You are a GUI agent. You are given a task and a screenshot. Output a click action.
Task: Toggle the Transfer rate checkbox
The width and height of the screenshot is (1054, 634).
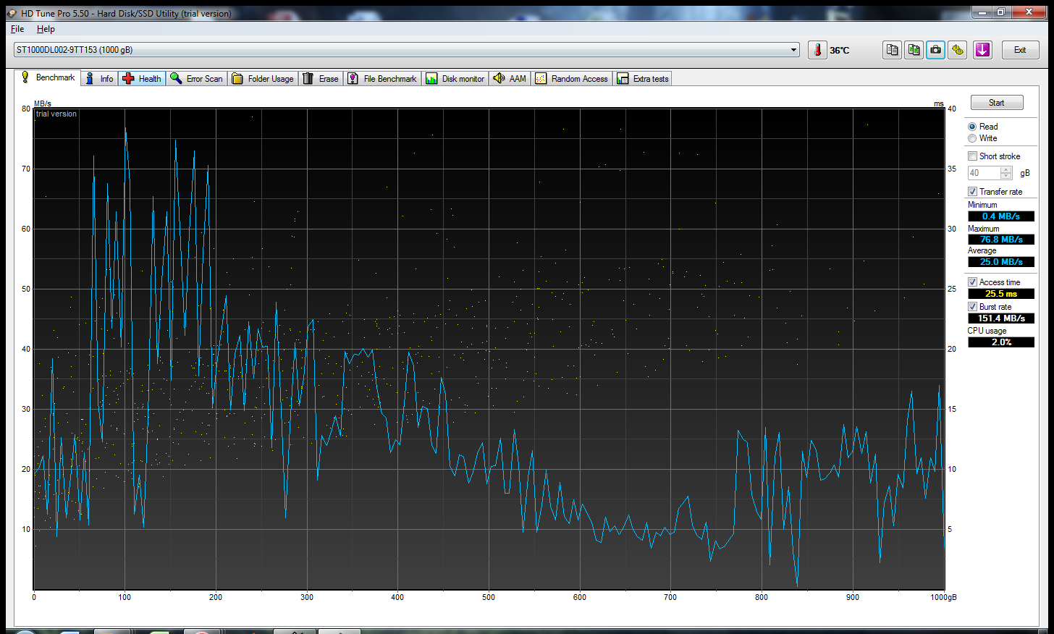tap(972, 192)
